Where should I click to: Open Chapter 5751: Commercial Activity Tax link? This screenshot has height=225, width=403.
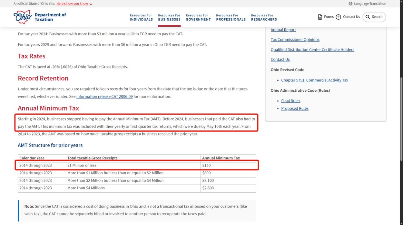pyautogui.click(x=314, y=80)
